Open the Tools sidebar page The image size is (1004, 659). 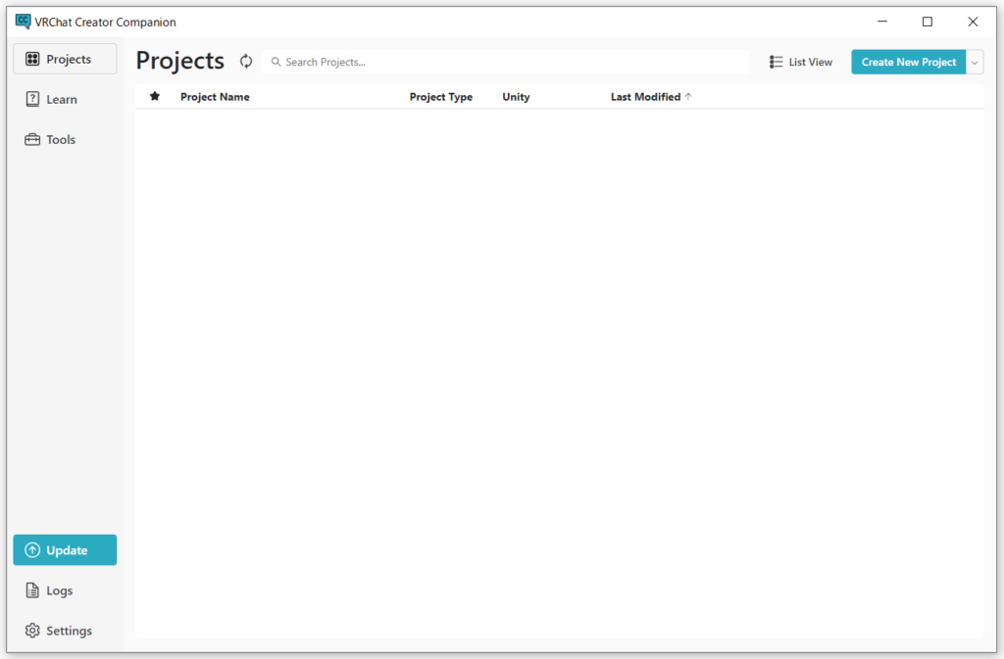tap(65, 139)
